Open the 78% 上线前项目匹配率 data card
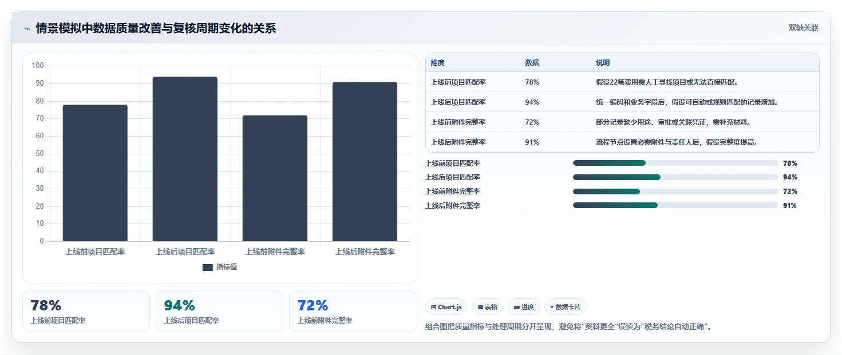This screenshot has height=355, width=842. [86, 311]
